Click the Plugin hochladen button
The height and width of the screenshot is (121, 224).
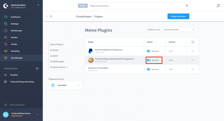pyautogui.click(x=178, y=16)
